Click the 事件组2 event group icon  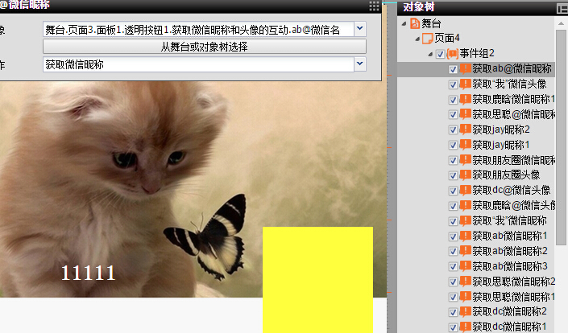pos(453,54)
